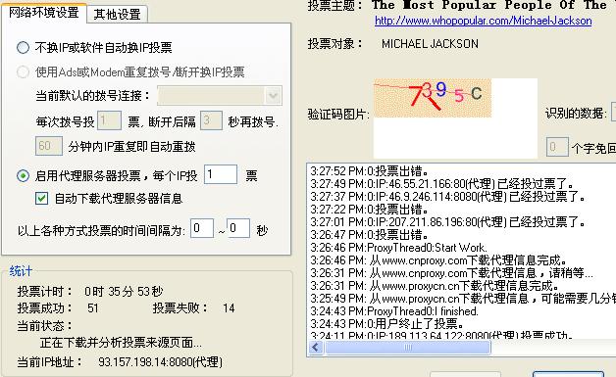This screenshot has width=616, height=377.
Task: Switch to 其他设置 tab
Action: pos(117,15)
